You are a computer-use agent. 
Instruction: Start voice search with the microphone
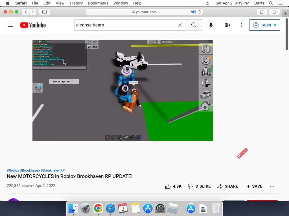tap(211, 25)
